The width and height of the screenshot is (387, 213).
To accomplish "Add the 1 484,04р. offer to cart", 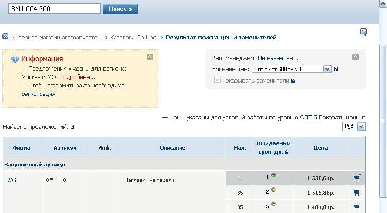I will coord(357,206).
